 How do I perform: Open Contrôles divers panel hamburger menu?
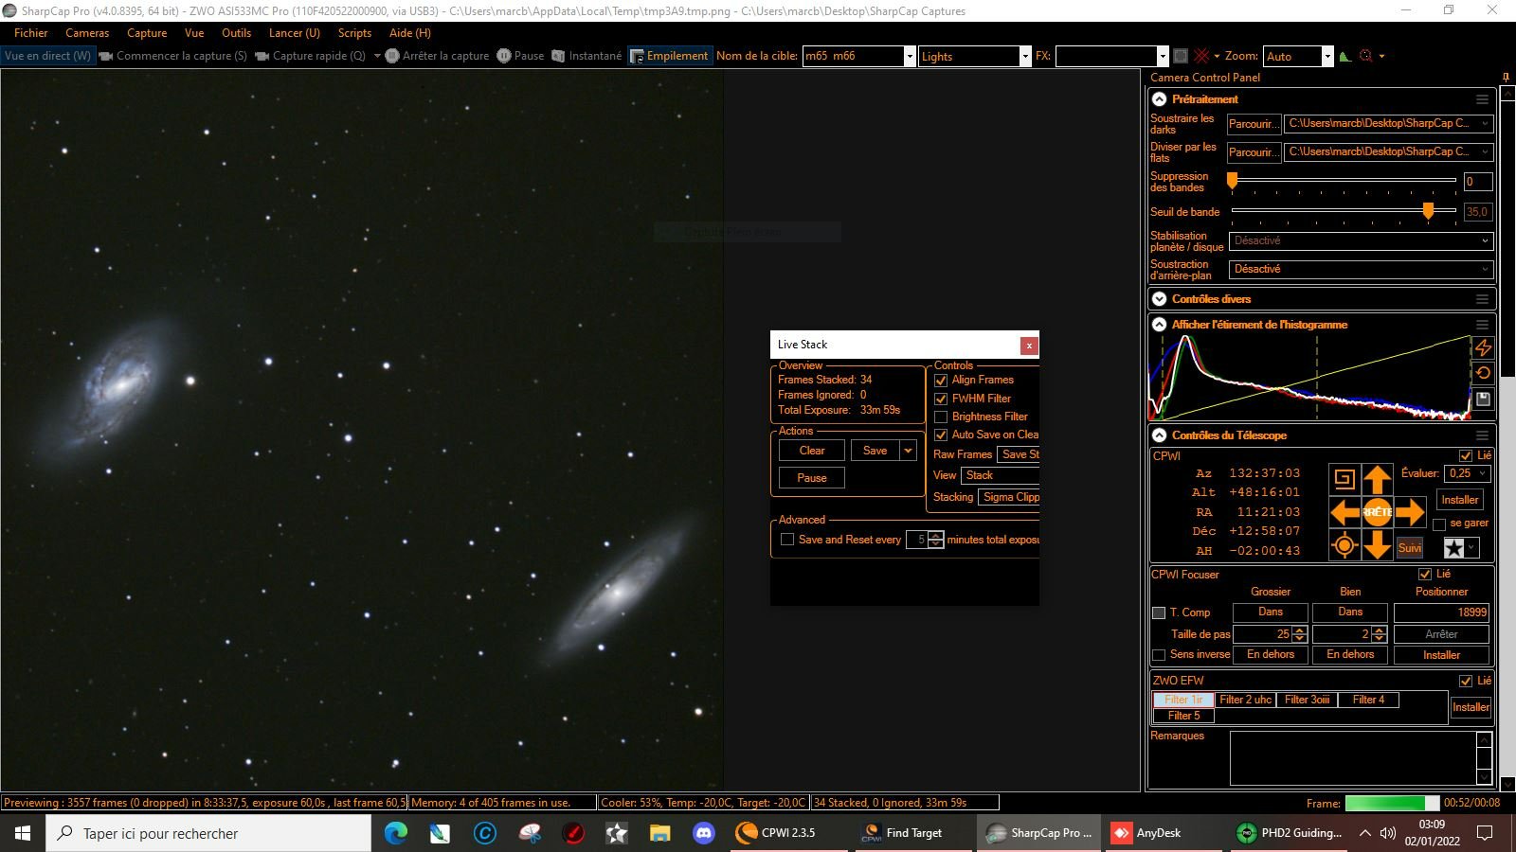(1482, 299)
